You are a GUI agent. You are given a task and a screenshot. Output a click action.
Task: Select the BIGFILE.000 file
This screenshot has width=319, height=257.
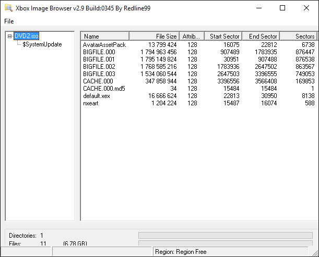pos(99,52)
